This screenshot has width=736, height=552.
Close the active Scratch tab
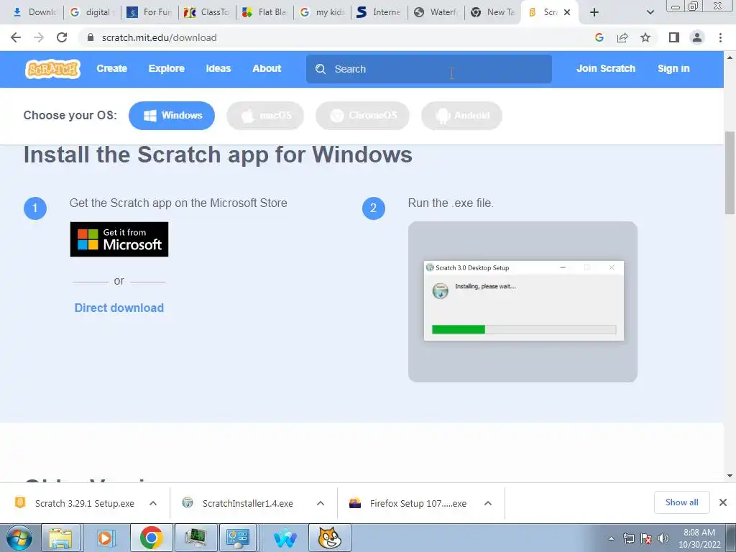(x=567, y=12)
